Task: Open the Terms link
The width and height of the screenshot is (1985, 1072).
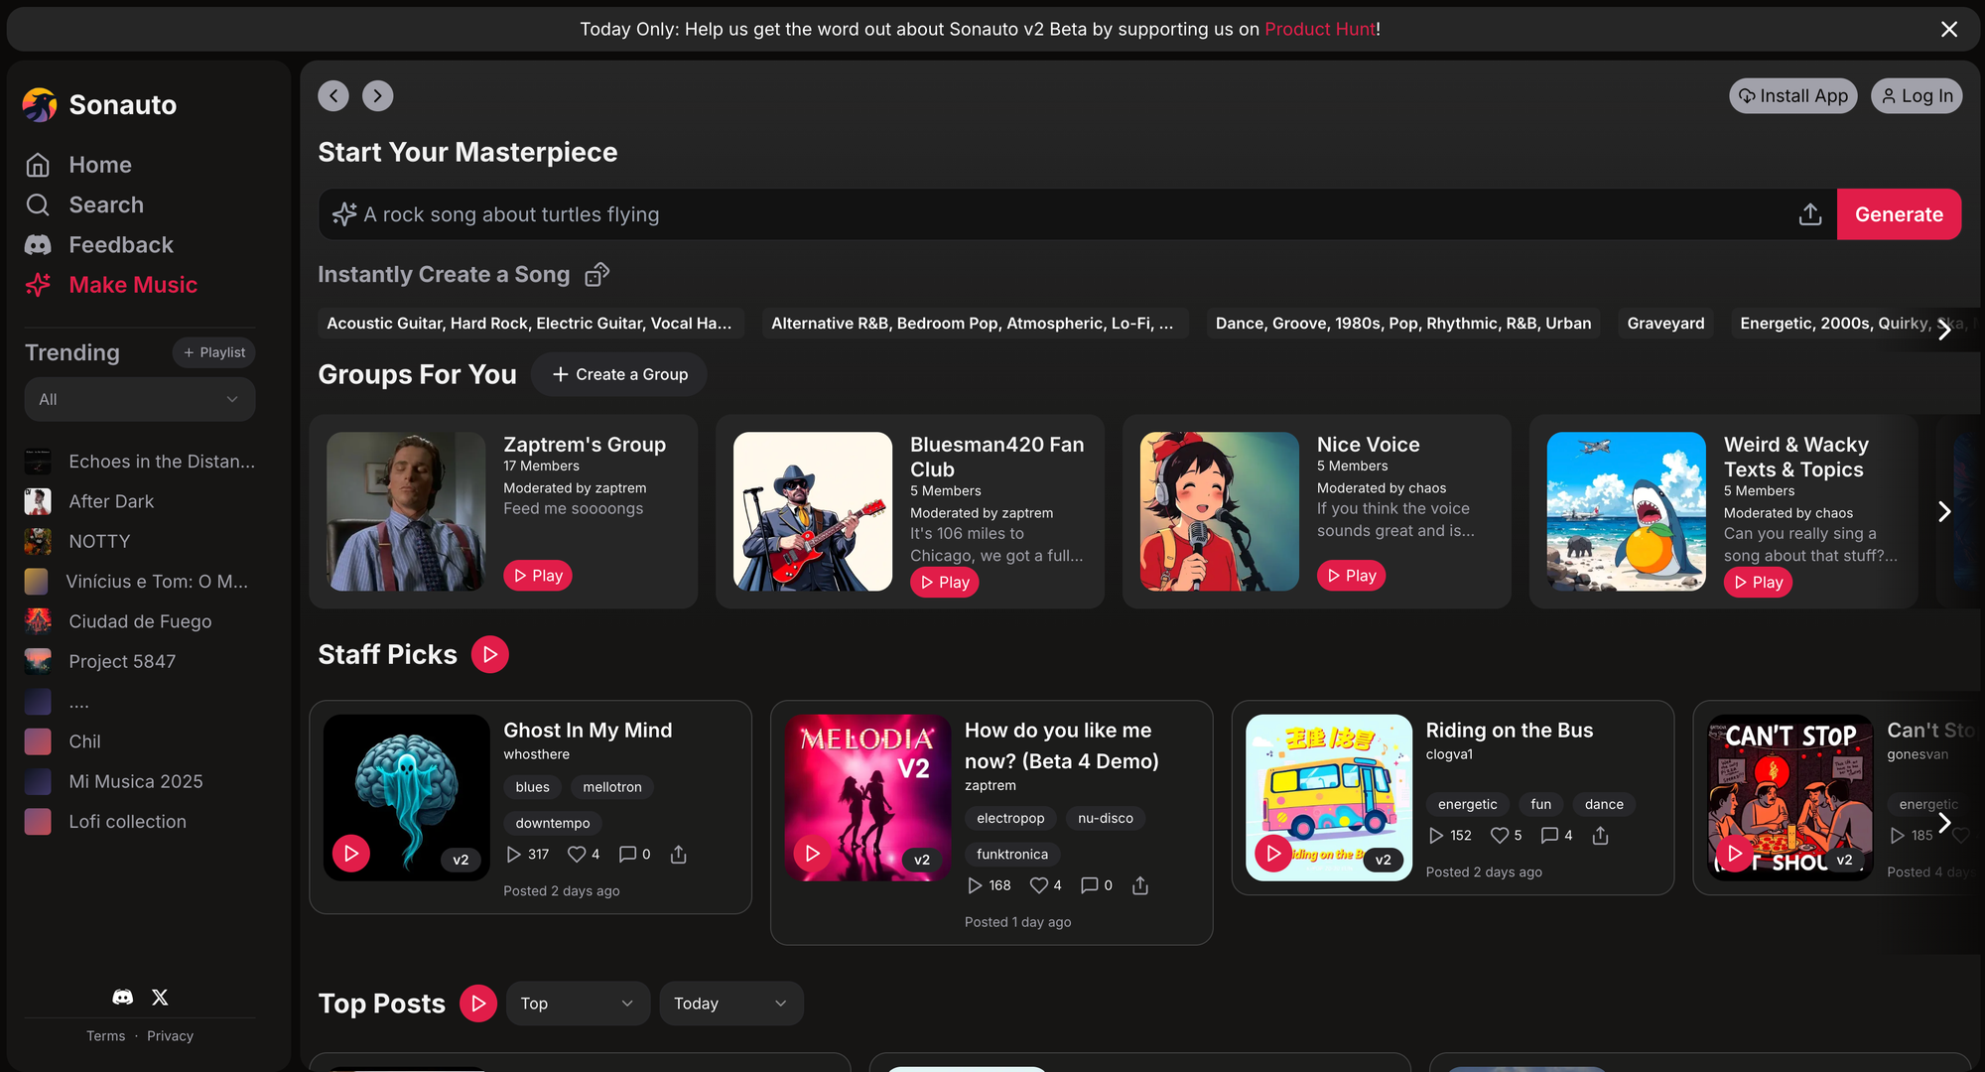Action: (105, 1036)
